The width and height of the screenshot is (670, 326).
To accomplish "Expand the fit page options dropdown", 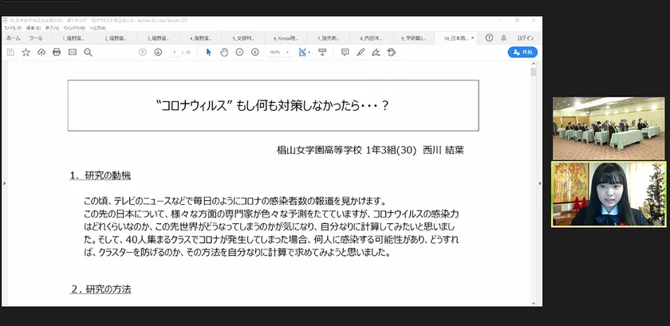I will pyautogui.click(x=304, y=52).
